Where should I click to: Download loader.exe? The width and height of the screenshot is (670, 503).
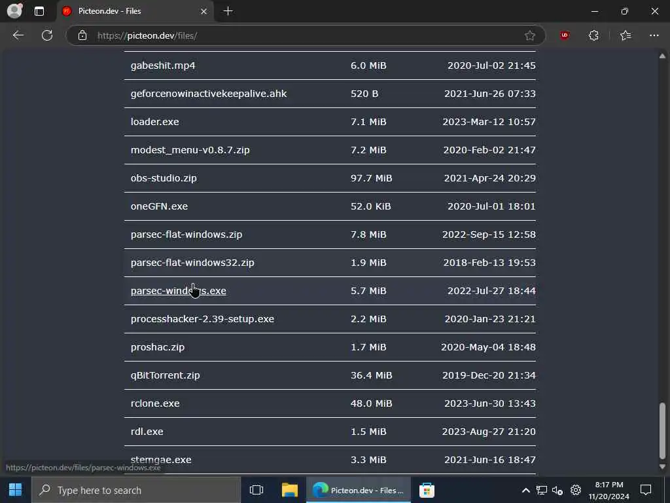[x=154, y=122]
